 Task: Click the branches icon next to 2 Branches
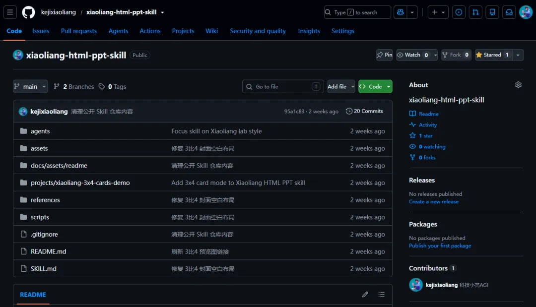pyautogui.click(x=57, y=86)
